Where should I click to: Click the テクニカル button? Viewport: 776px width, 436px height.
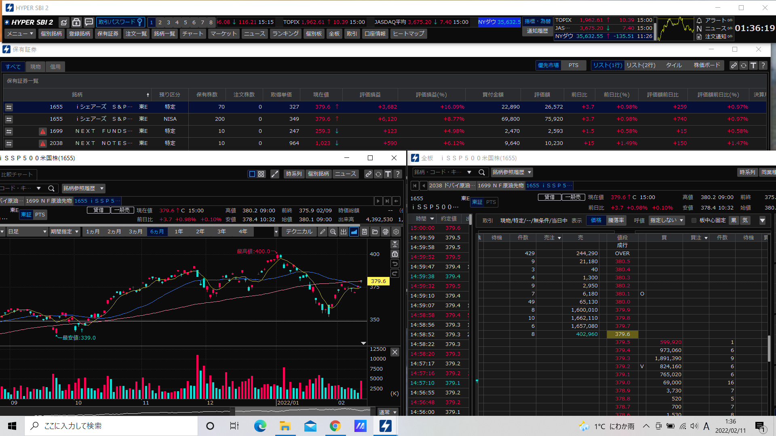coord(299,232)
